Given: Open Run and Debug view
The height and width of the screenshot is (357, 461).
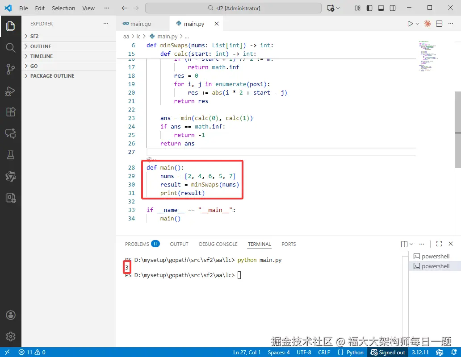Looking at the screenshot, I should click(x=11, y=91).
